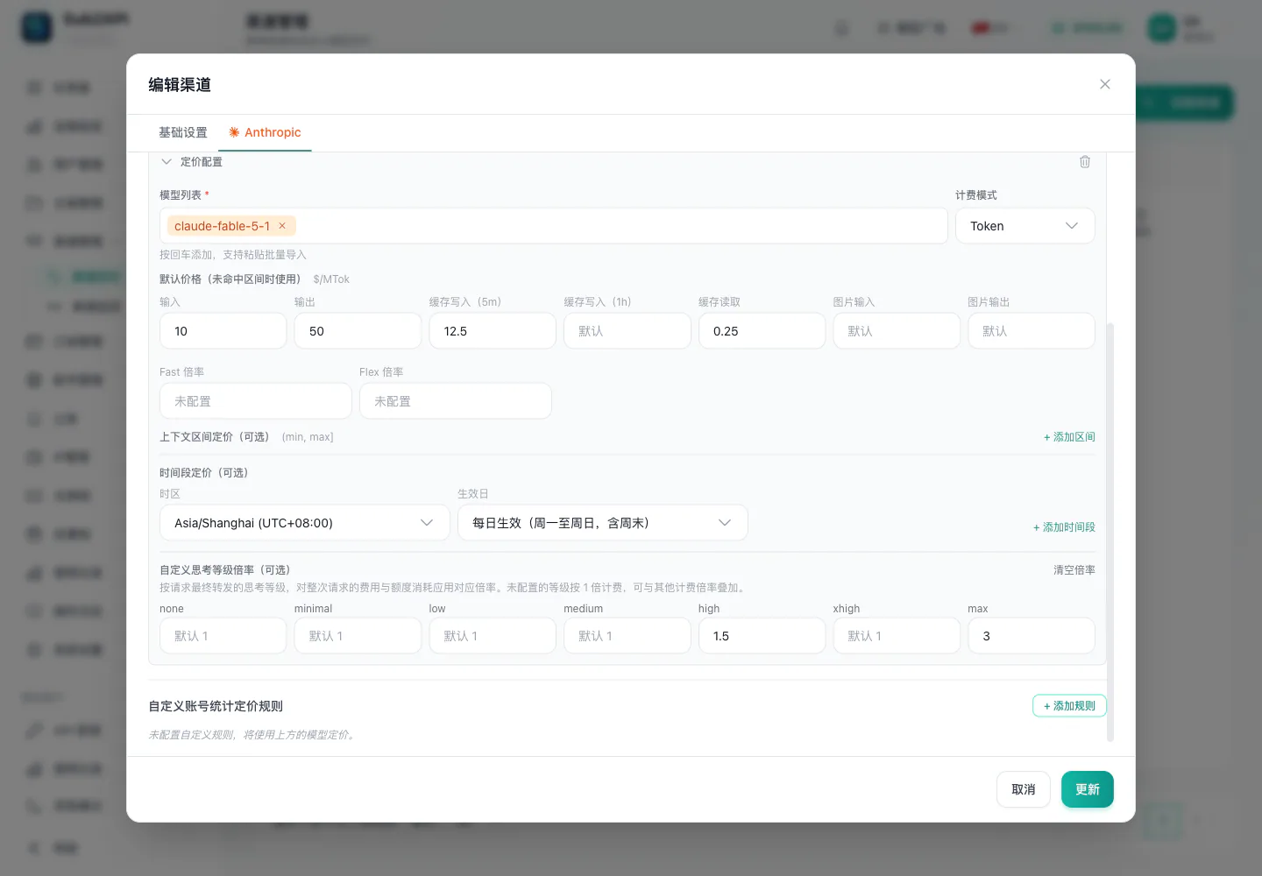Switch to the 基础设置 tab
This screenshot has height=876, width=1262.
(x=183, y=132)
